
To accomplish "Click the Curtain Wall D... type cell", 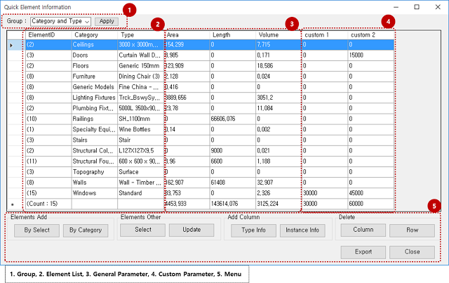I will point(140,55).
